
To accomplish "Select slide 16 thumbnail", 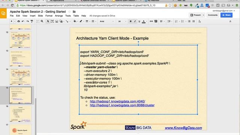I will coord(21,114).
